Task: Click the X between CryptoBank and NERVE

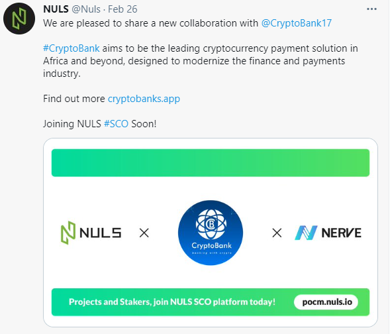Action: [x=277, y=233]
